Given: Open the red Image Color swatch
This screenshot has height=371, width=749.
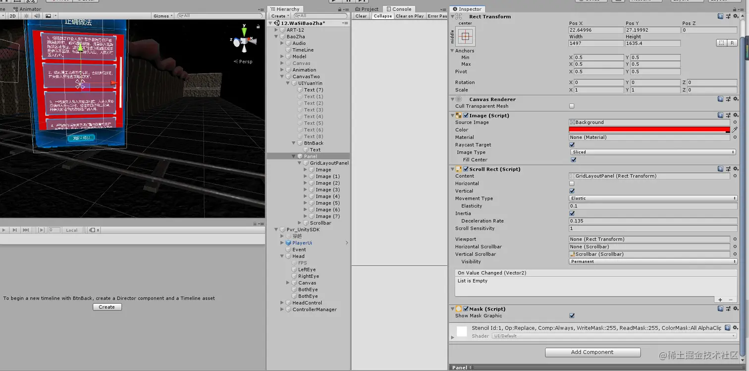Looking at the screenshot, I should coord(649,130).
